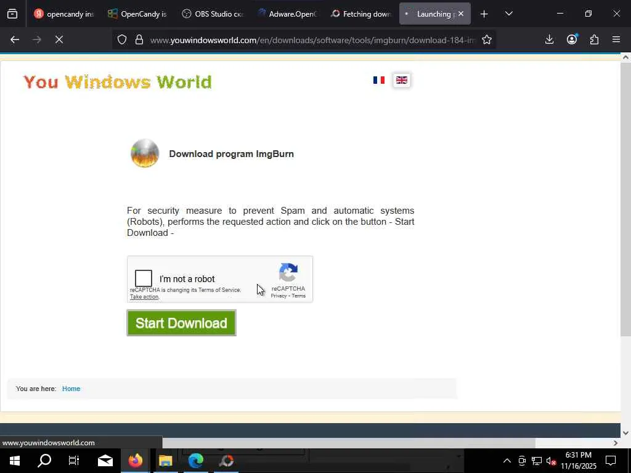The height and width of the screenshot is (473, 631).
Task: Open Task View on the taskbar
Action: 74,461
